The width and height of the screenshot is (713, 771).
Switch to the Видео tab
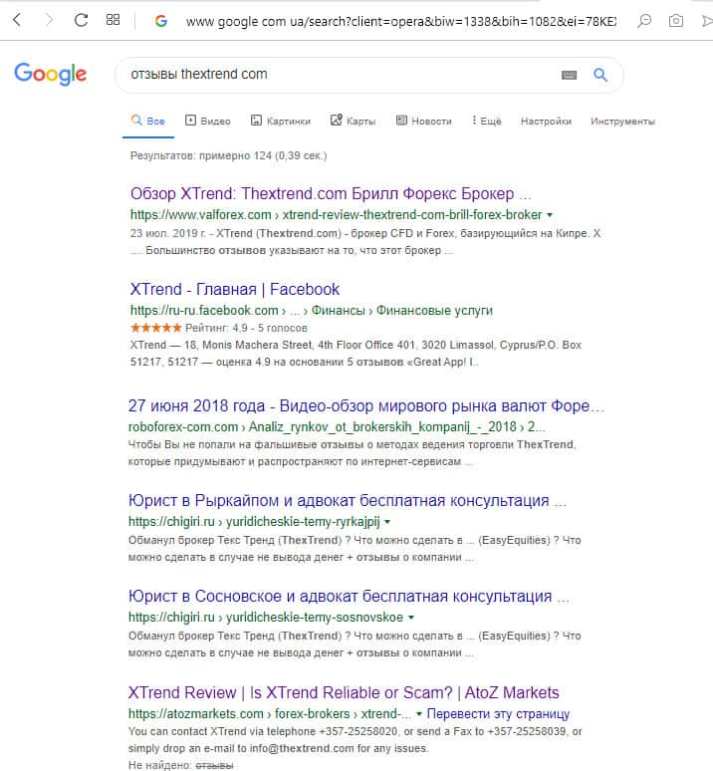208,122
